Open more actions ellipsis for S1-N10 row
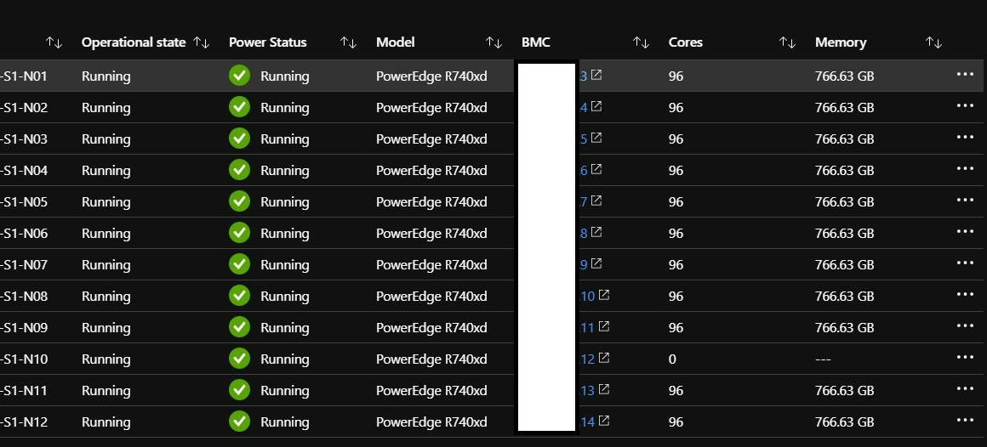This screenshot has height=447, width=987. point(964,358)
